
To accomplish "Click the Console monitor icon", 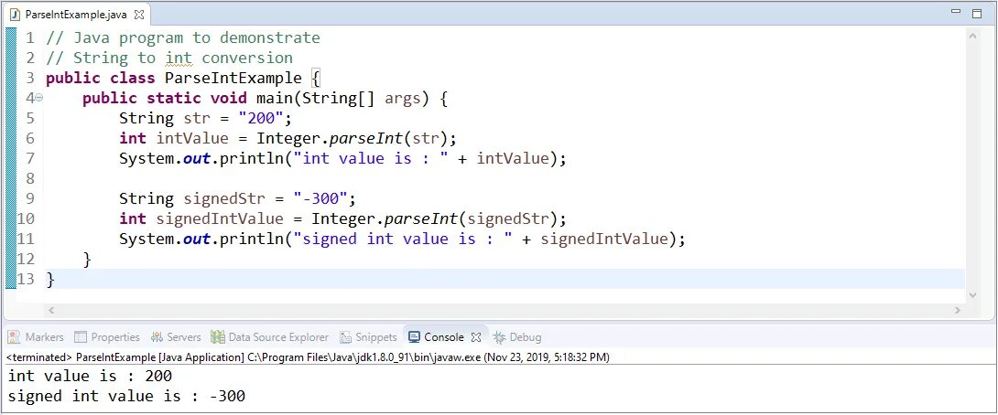I will click(415, 336).
